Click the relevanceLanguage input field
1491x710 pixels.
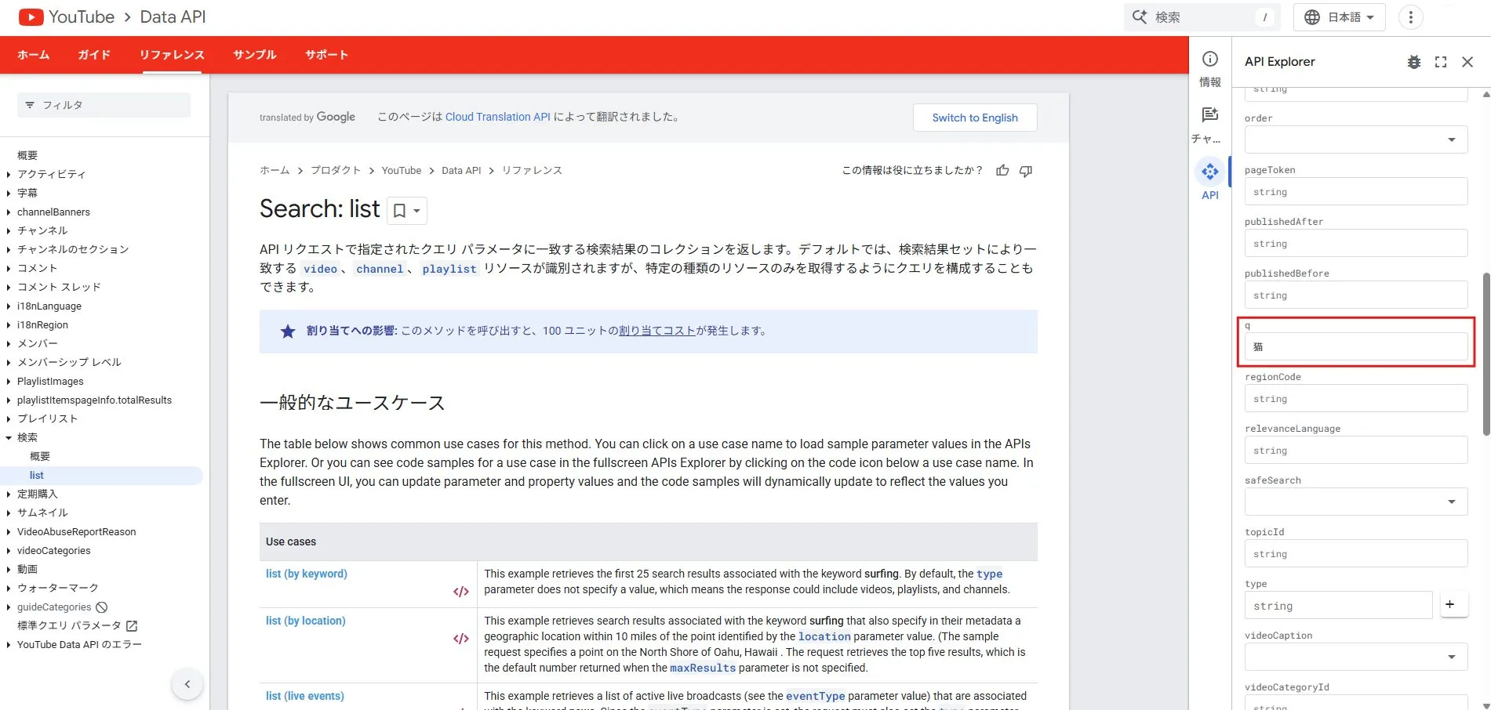point(1356,450)
